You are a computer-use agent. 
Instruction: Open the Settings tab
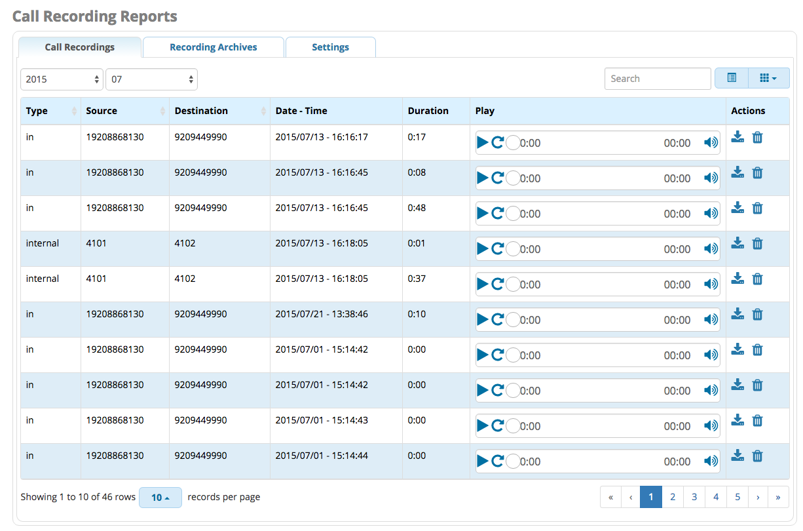point(331,47)
